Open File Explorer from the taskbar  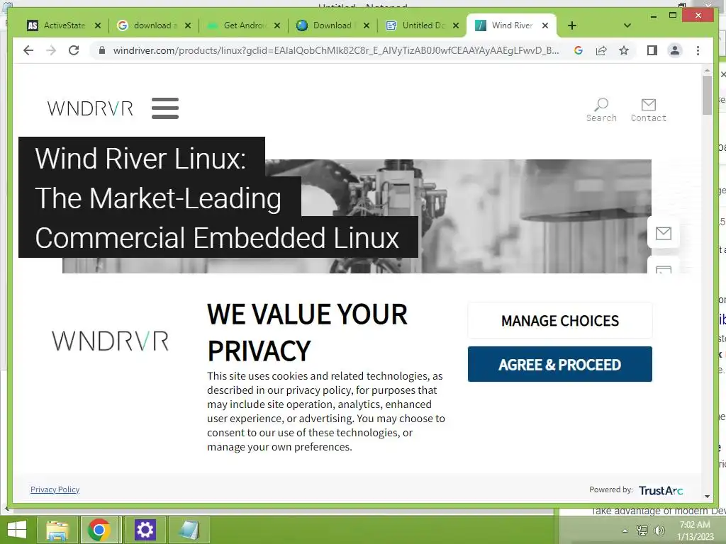[57, 530]
